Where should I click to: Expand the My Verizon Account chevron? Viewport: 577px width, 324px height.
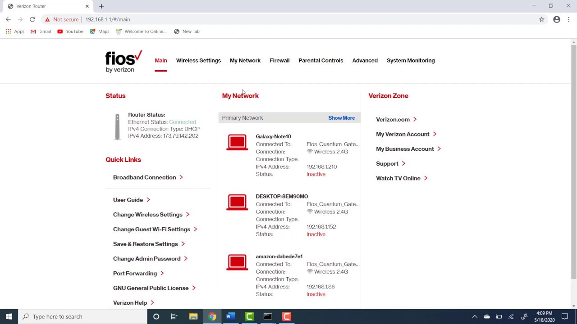click(x=434, y=134)
